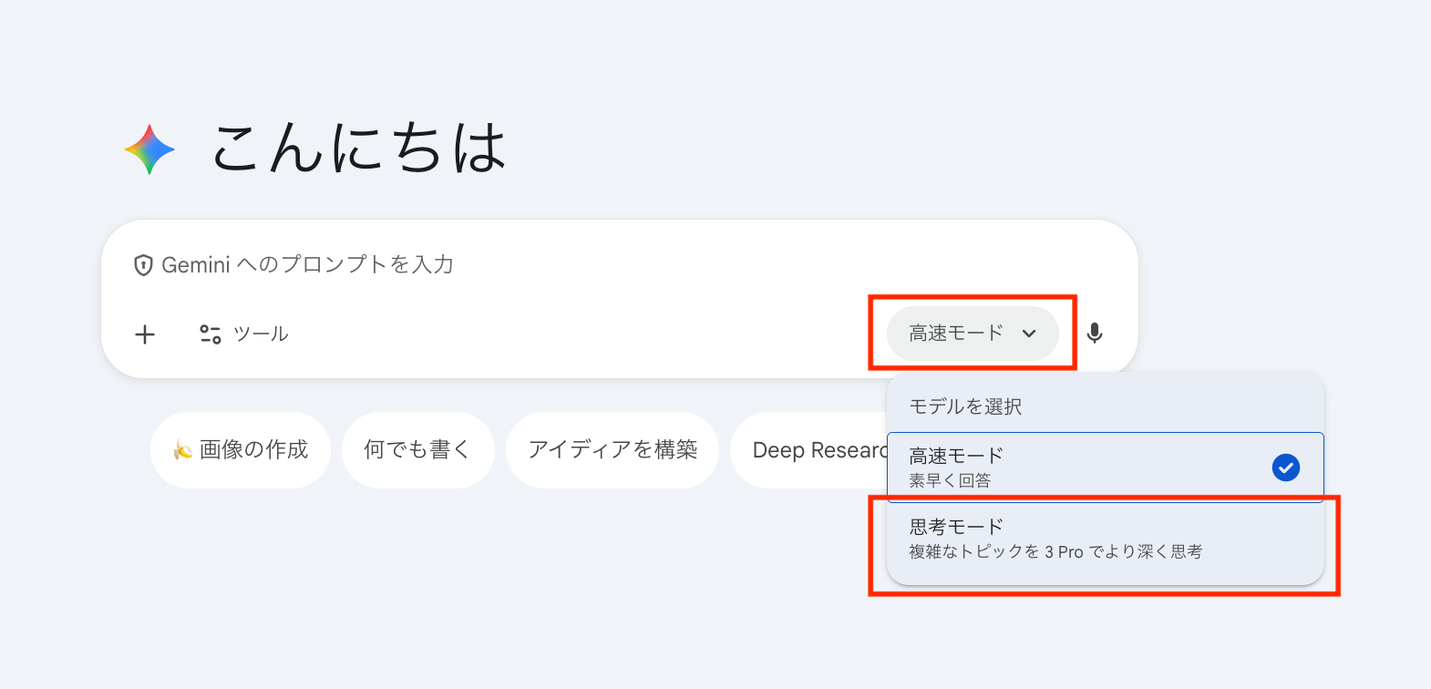This screenshot has height=689, width=1431.
Task: Click the blue checkmark next to 高速モード
Action: (x=1286, y=468)
